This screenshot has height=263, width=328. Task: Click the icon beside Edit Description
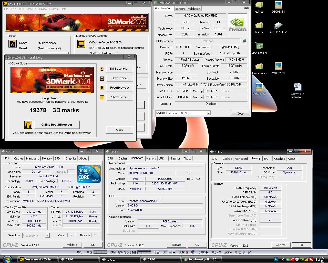[x=102, y=69]
